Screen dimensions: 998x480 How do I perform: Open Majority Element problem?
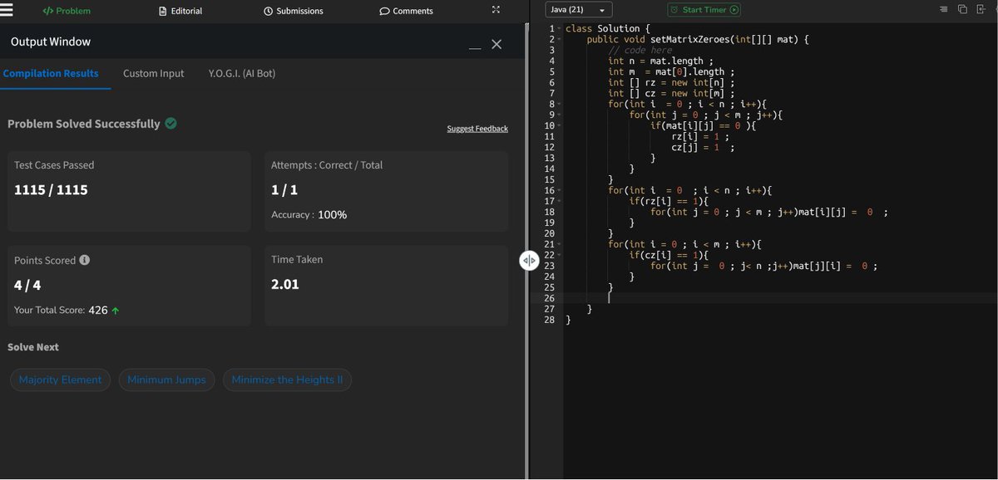tap(60, 380)
